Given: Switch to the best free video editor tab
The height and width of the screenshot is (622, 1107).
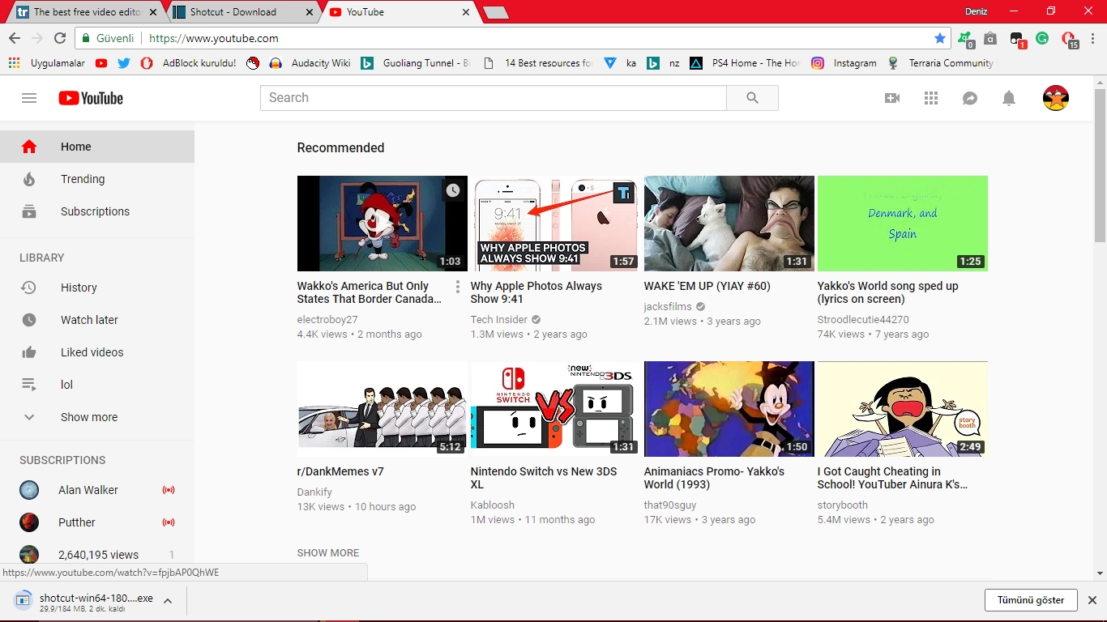Looking at the screenshot, I should [x=88, y=12].
